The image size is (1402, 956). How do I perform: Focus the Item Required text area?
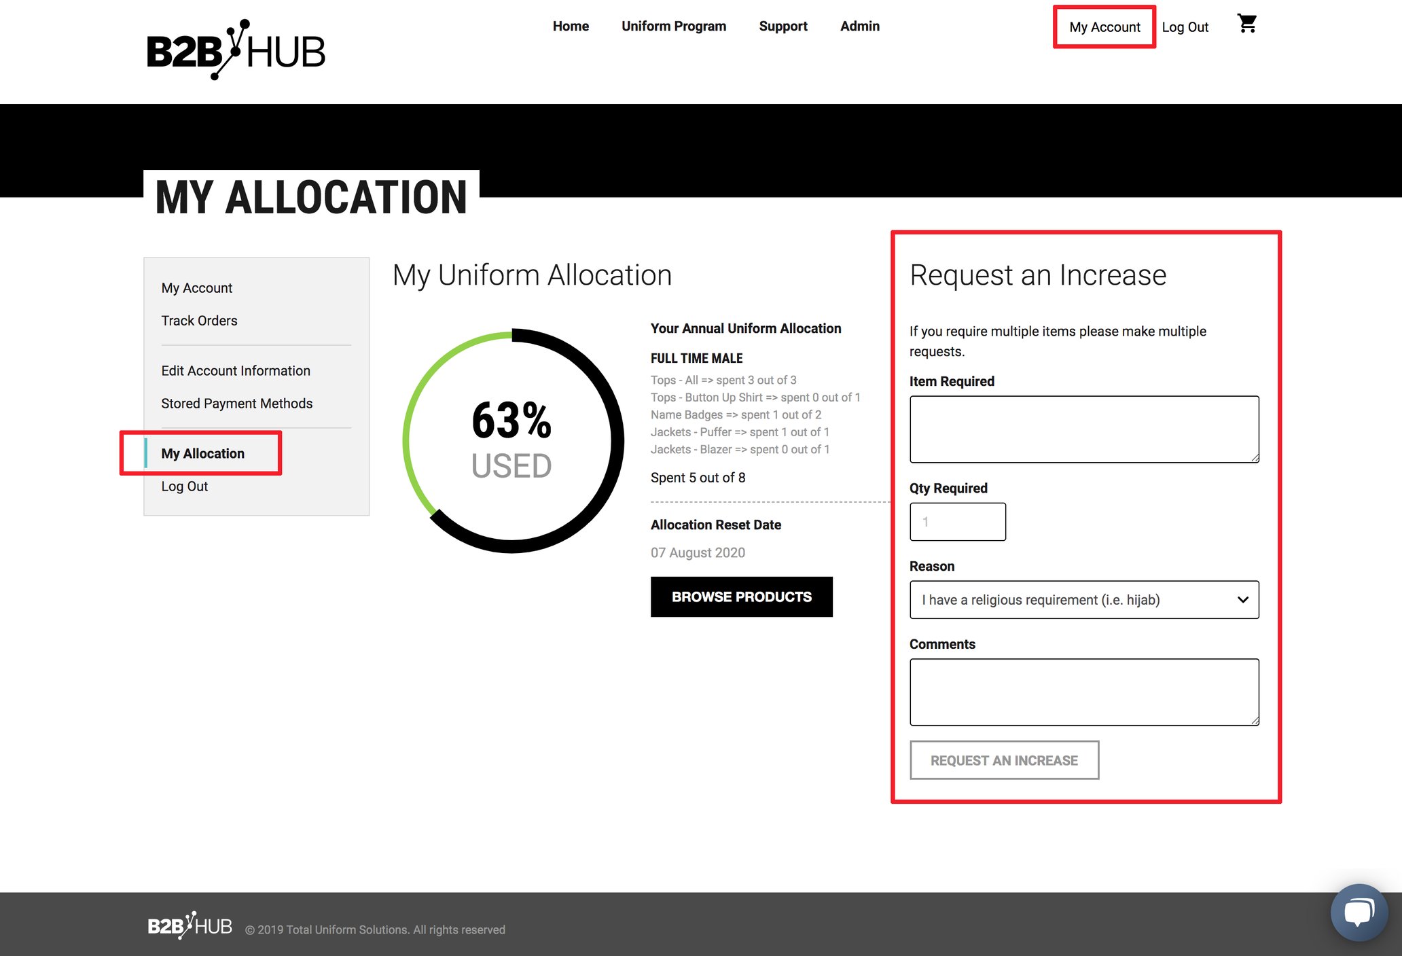coord(1083,429)
